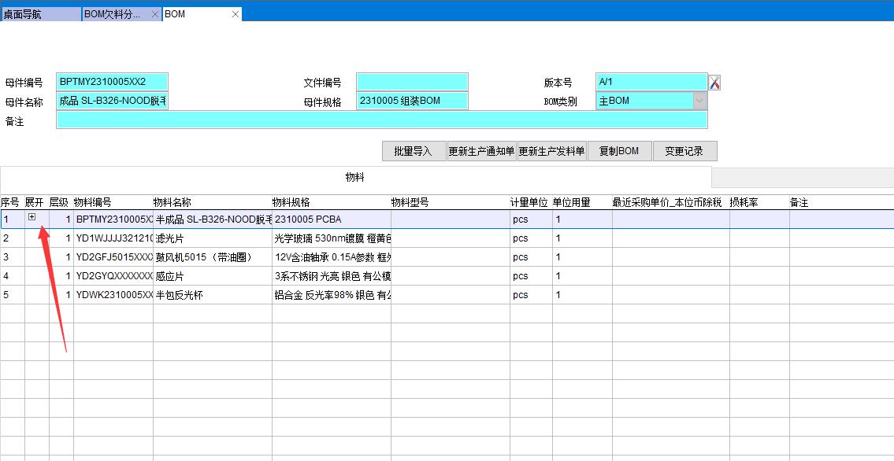Select the 物料 section tab
This screenshot has height=461, width=894.
tap(355, 178)
